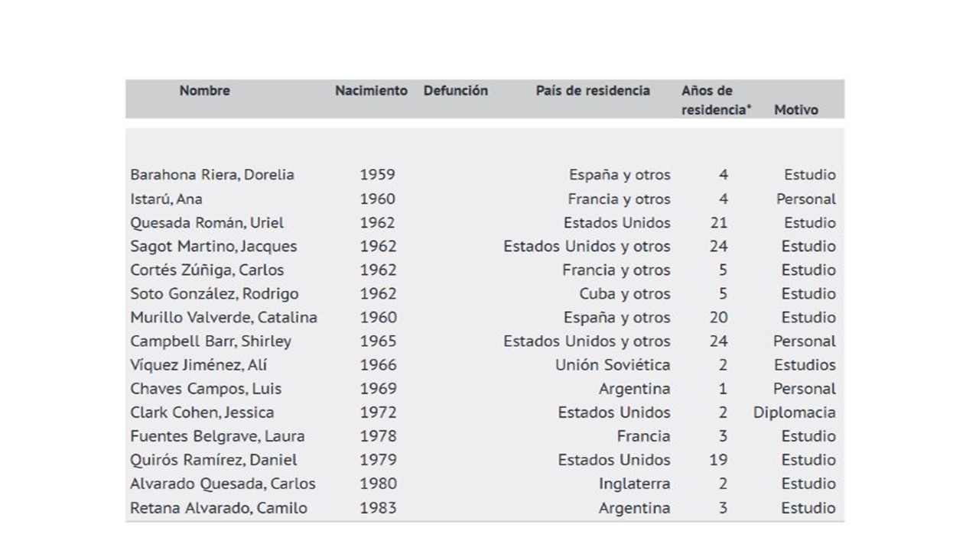Click Campbell Barr, Shirley name
979x550 pixels.
pos(210,341)
